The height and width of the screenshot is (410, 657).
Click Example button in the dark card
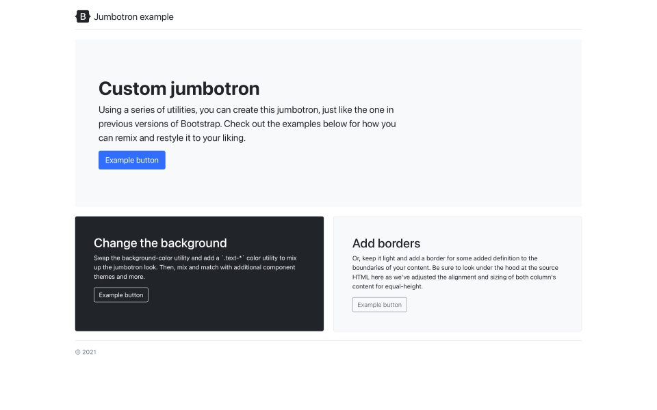[121, 295]
